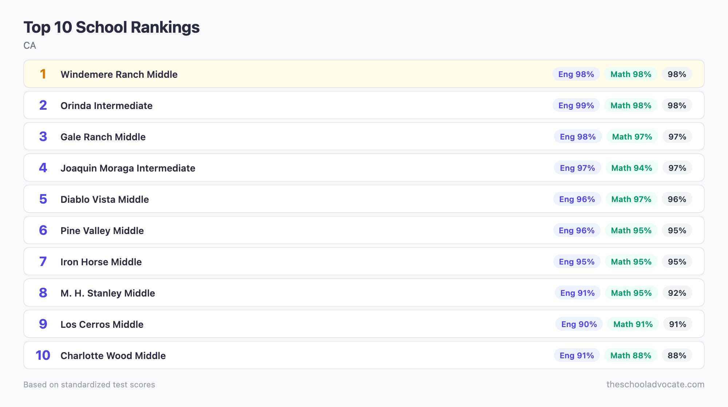Image resolution: width=728 pixels, height=407 pixels.
Task: Click the Eng 98% badge for Windemere Ranch Middle
Action: pyautogui.click(x=576, y=74)
